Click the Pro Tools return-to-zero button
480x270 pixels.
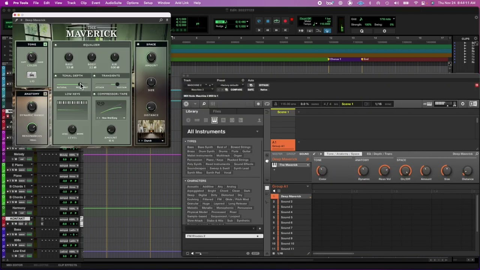coord(259,30)
